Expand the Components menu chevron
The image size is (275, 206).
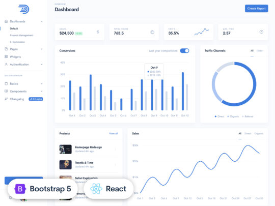tap(42, 91)
